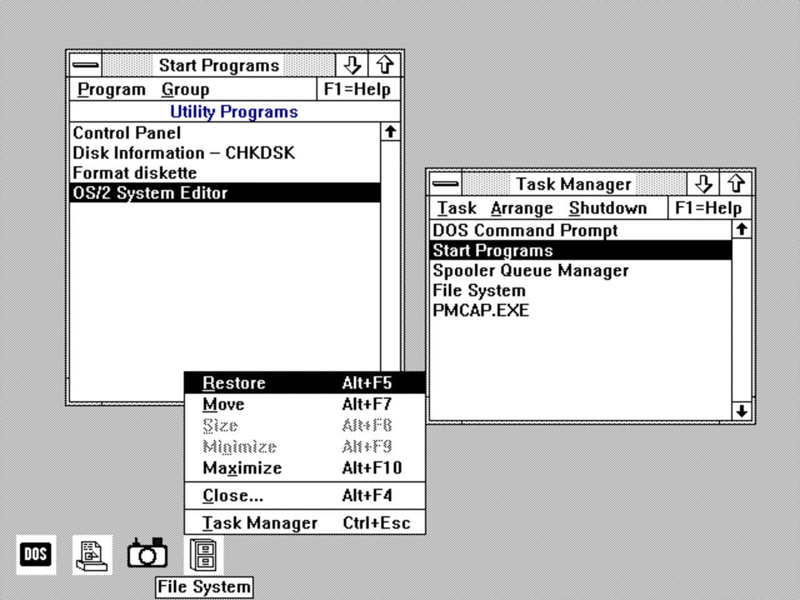The height and width of the screenshot is (600, 800).
Task: Click the Start Programs title bar
Action: (219, 65)
